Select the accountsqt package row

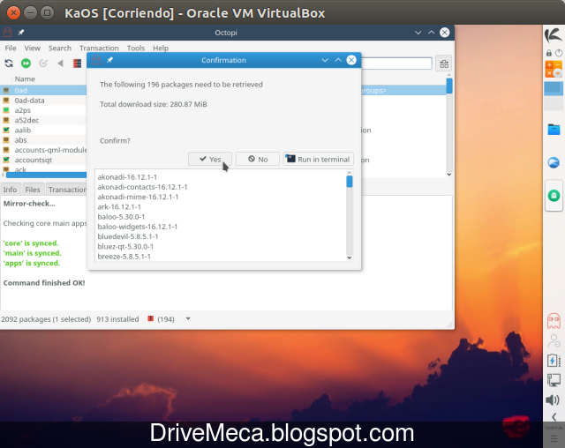(x=43, y=160)
